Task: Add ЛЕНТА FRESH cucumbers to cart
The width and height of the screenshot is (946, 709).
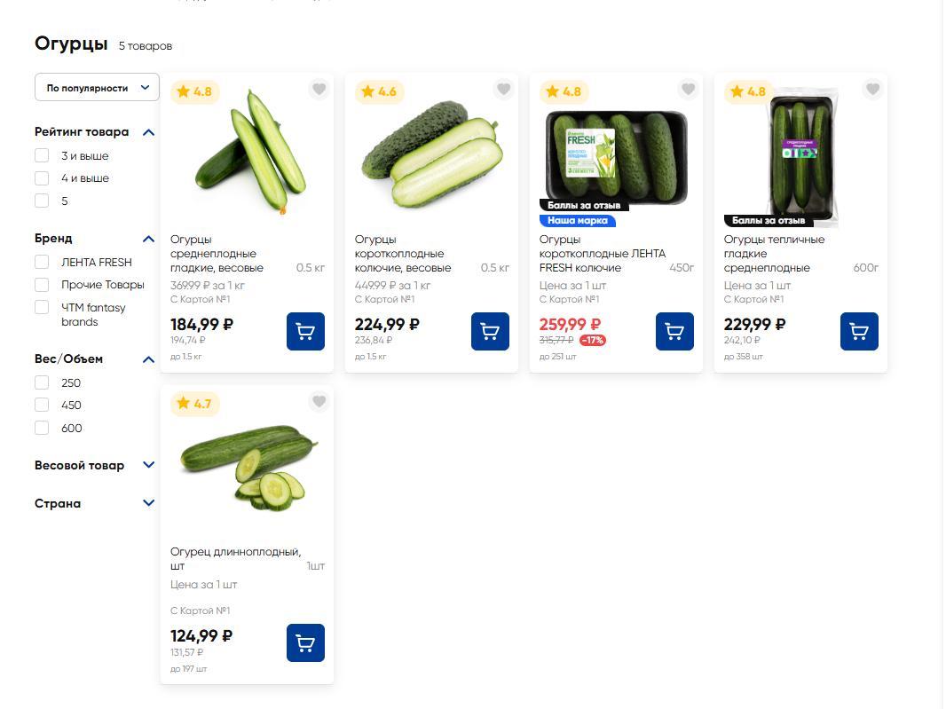Action: [674, 332]
